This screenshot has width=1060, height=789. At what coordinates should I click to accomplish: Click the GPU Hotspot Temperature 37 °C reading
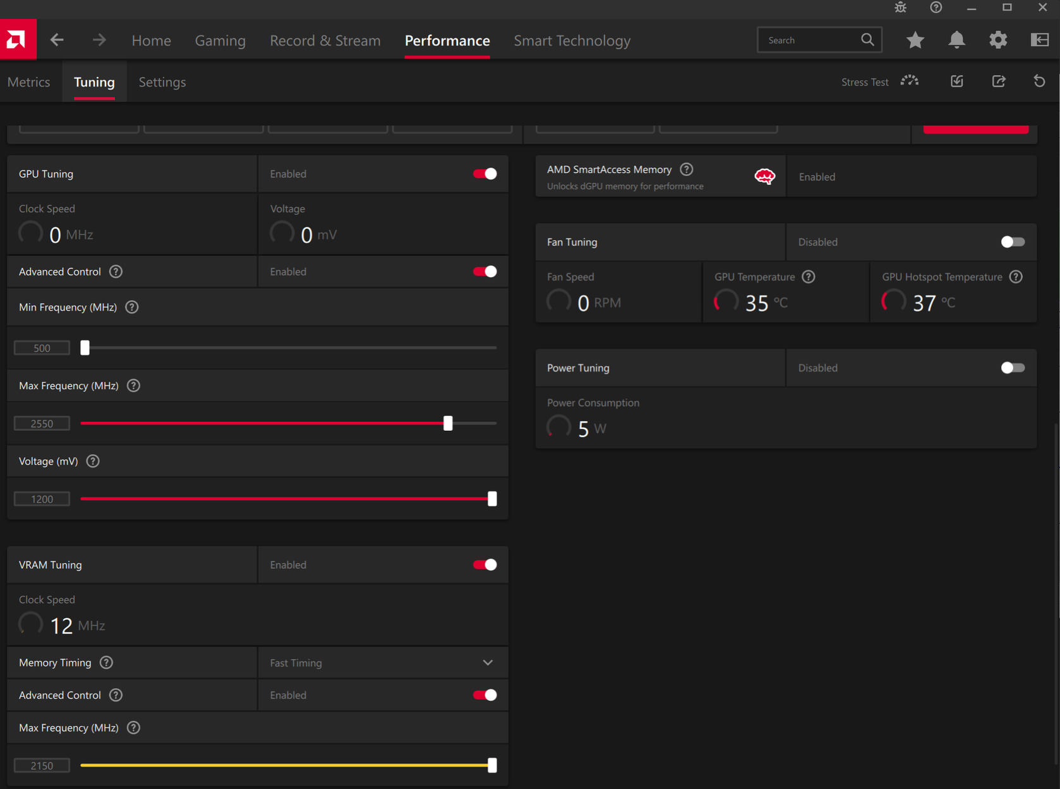coord(919,302)
